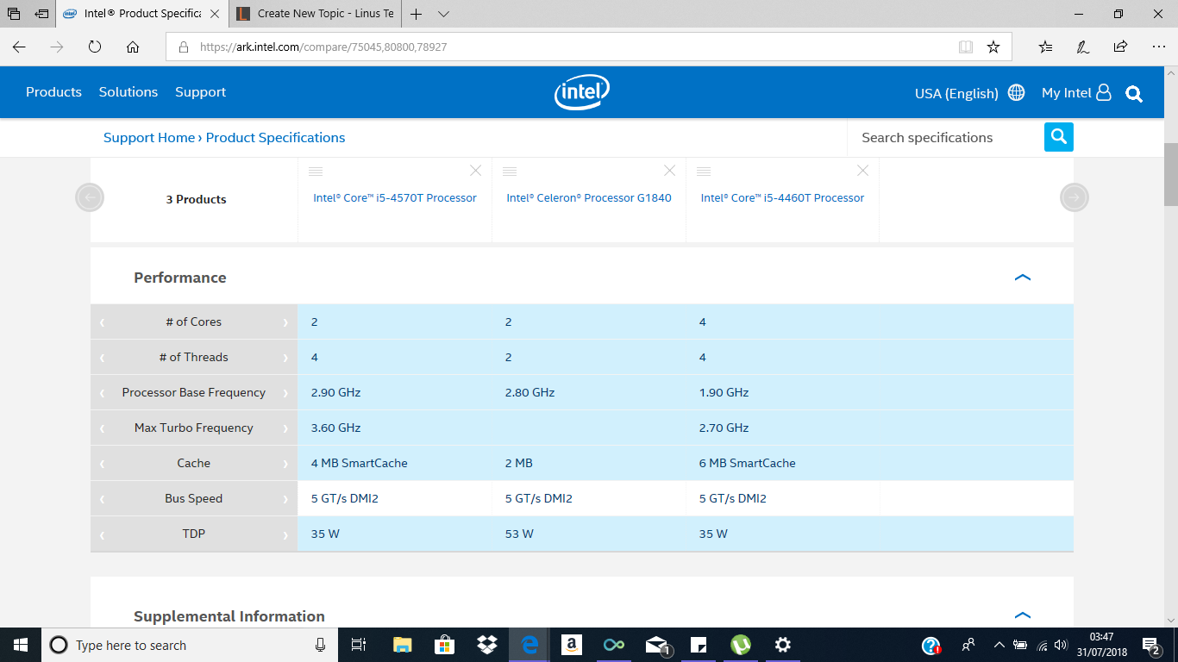
Task: Click the drag handle above i5-4570T column
Action: pyautogui.click(x=316, y=172)
